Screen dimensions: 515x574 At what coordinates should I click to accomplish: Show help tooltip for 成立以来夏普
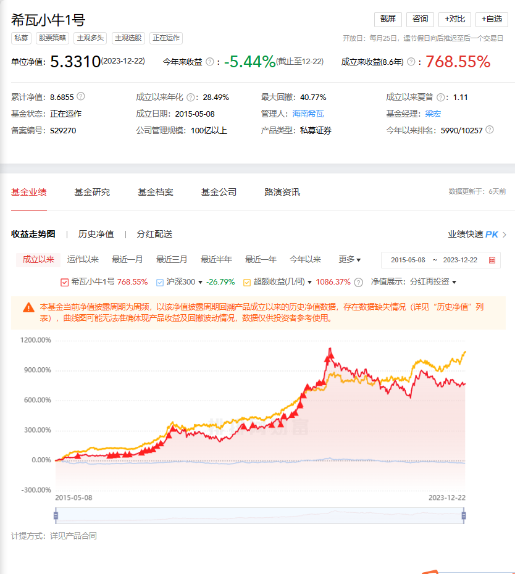(441, 98)
